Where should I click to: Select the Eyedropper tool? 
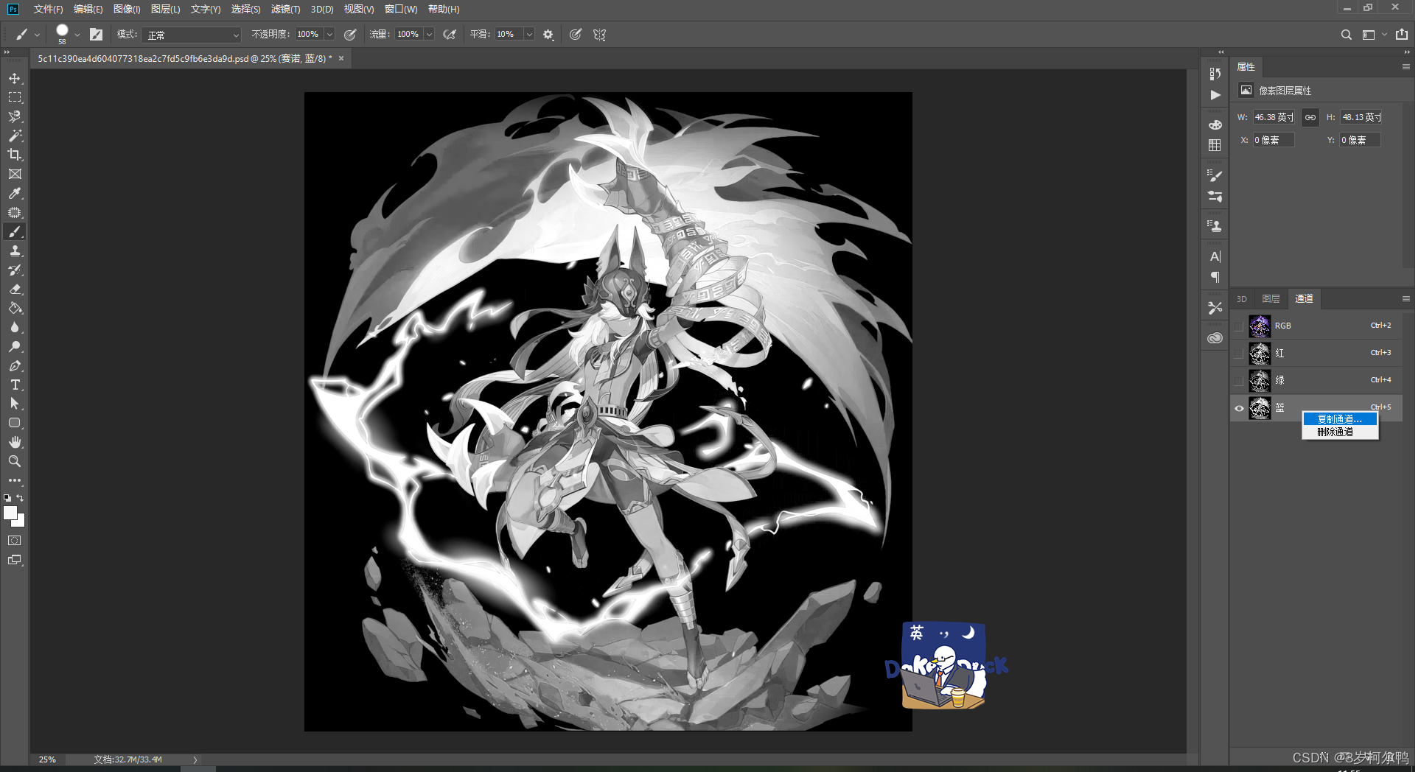pyautogui.click(x=15, y=193)
